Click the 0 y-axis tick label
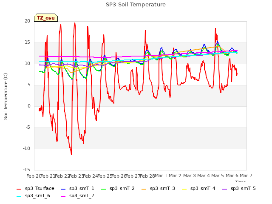272x204 pixels. pos(29,106)
